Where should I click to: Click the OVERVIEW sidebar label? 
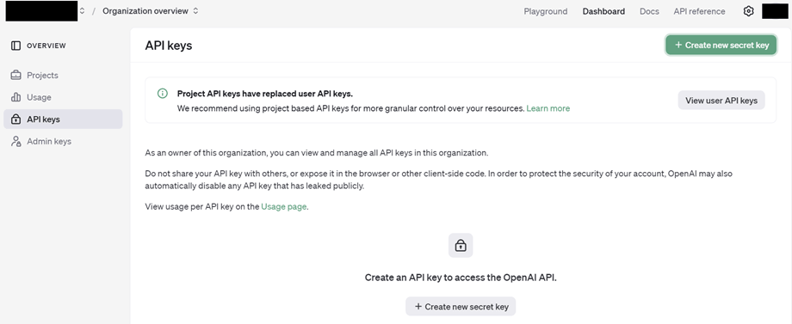[x=46, y=46]
